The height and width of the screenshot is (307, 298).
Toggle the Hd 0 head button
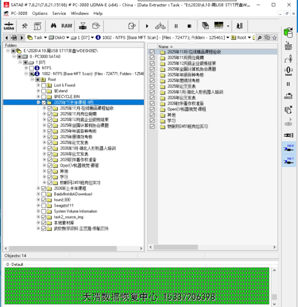click(288, 148)
